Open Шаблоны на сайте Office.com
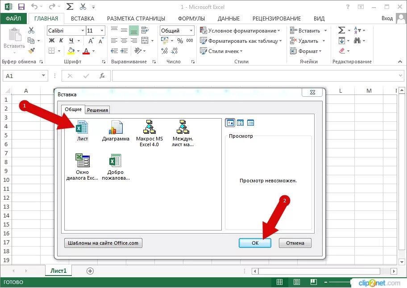This screenshot has width=407, height=288. pyautogui.click(x=103, y=243)
